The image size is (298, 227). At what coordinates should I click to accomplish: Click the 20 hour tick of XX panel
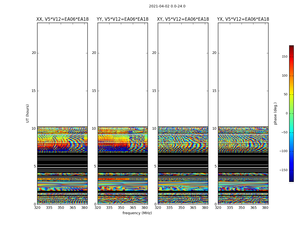point(34,53)
